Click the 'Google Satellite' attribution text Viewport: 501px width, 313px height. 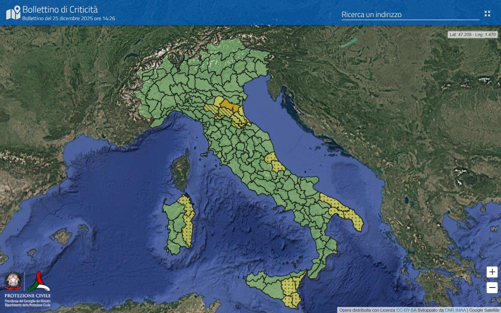(484, 310)
